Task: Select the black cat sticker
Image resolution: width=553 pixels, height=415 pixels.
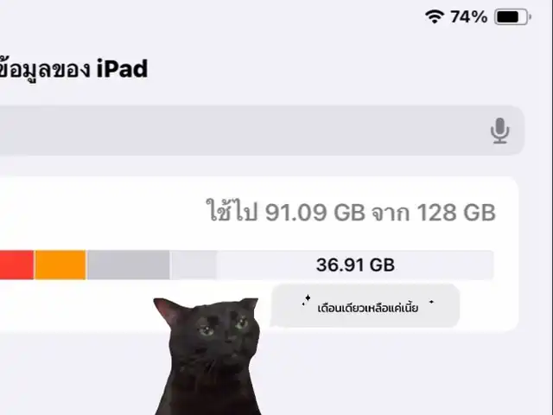Action: click(208, 355)
